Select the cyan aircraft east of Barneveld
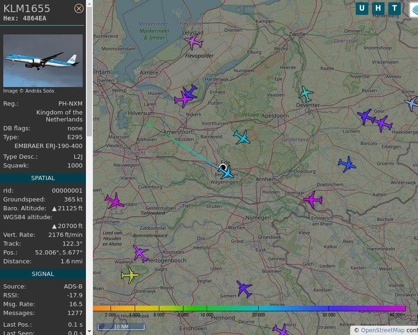The width and height of the screenshot is (418, 335). [x=242, y=137]
